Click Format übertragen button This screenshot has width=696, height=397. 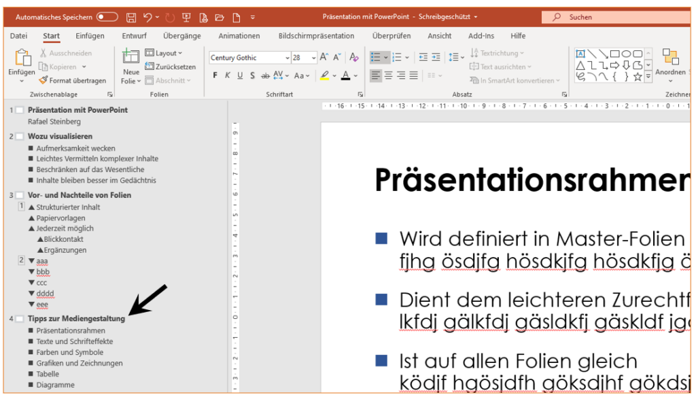coord(72,80)
